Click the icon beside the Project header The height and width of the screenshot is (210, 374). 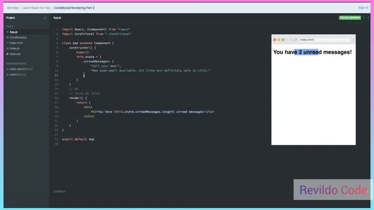(x=45, y=18)
